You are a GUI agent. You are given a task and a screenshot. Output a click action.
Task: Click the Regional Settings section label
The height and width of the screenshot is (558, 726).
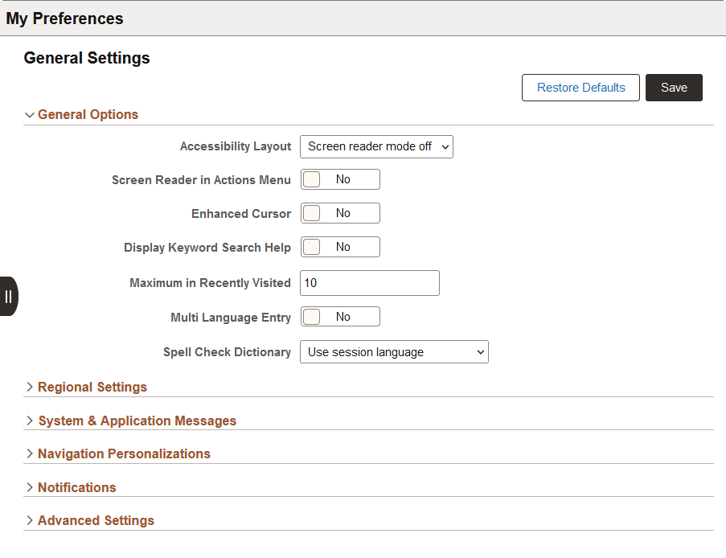92,387
